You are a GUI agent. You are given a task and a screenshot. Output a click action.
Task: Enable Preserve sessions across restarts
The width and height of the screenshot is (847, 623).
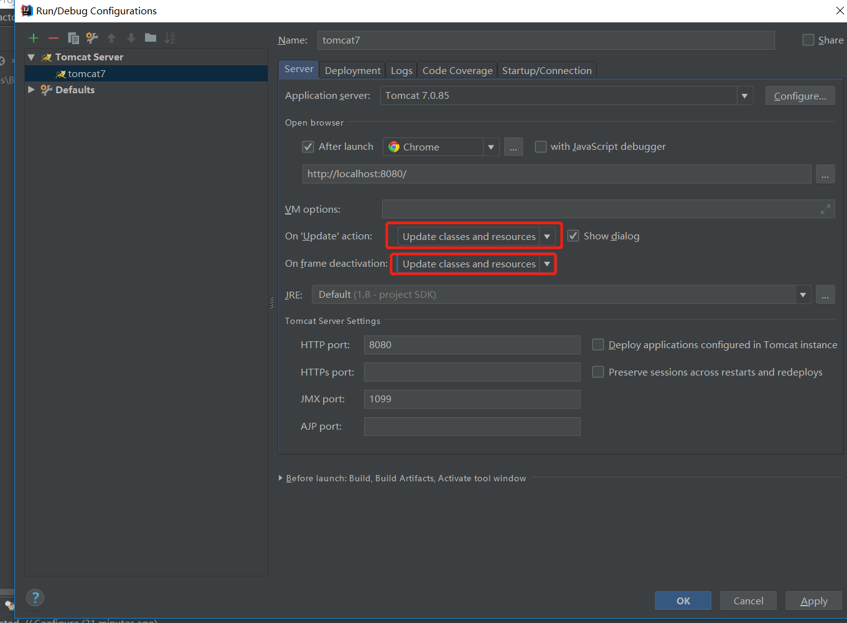click(x=598, y=372)
